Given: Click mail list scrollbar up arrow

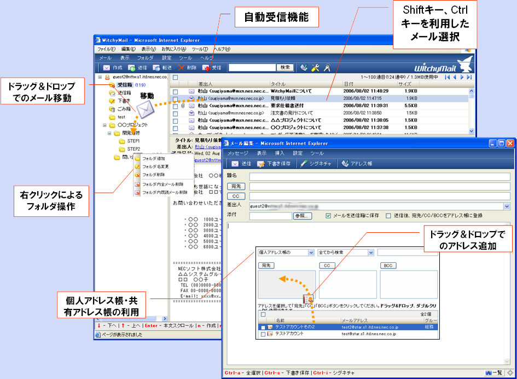Looking at the screenshot, I should coord(471,91).
